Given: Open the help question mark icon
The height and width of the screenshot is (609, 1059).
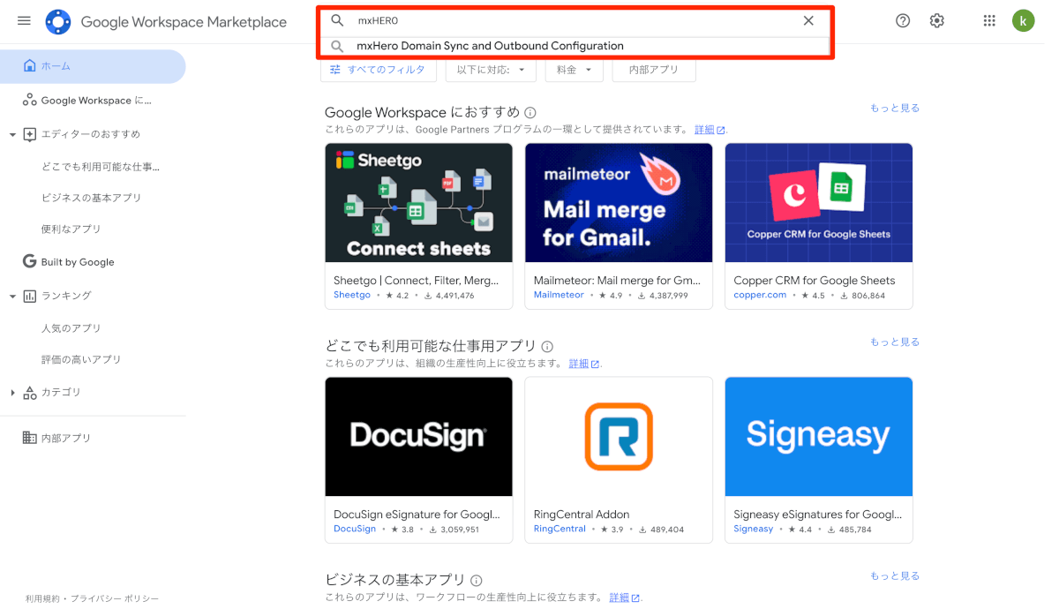Looking at the screenshot, I should (x=903, y=21).
